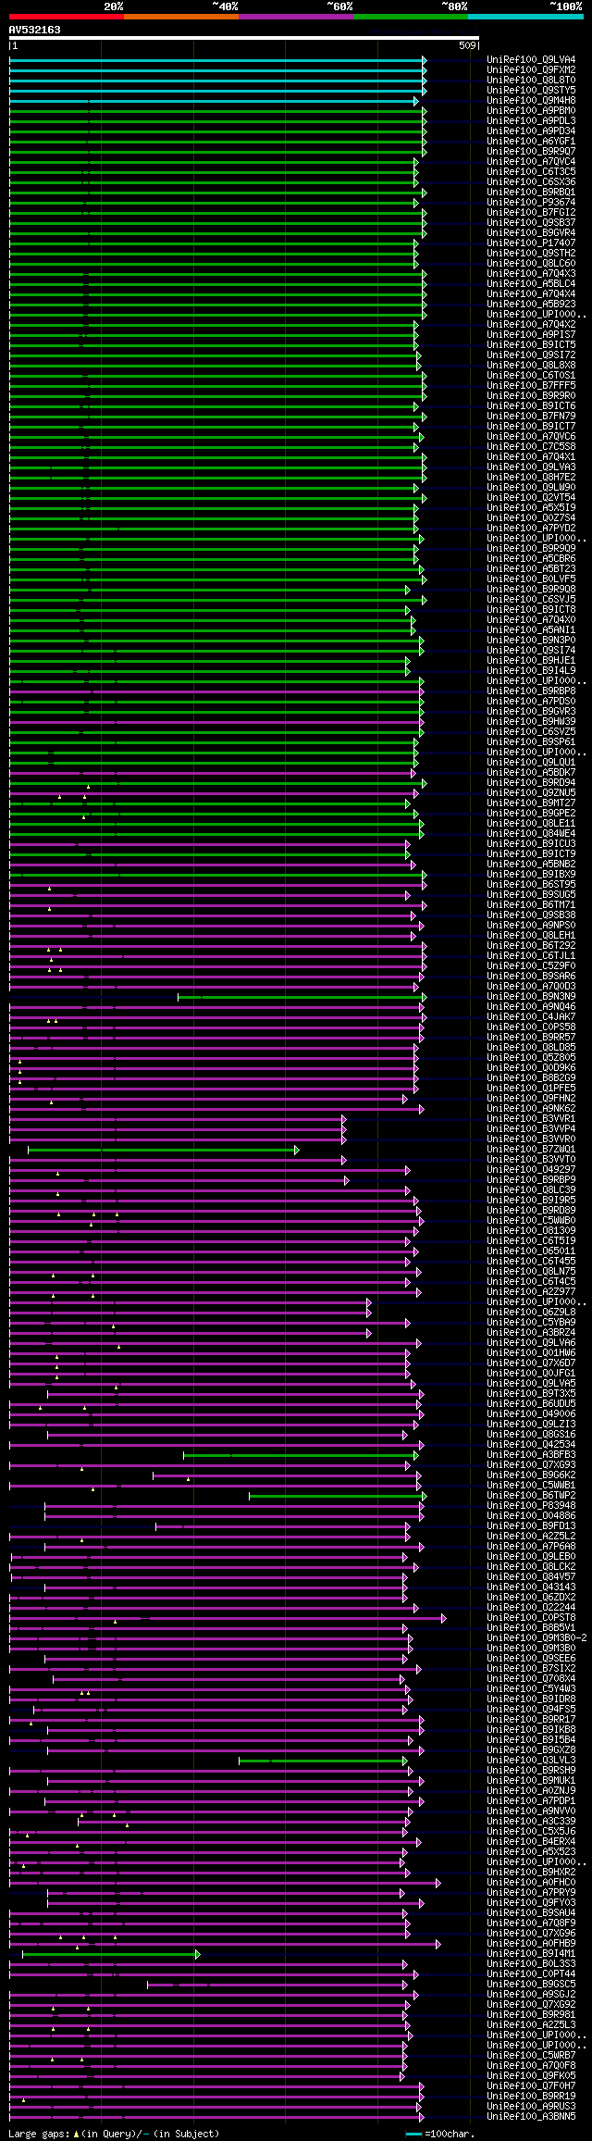Select the label UniRef100_C5WWB0
This screenshot has width=592, height=2141.
[x=531, y=1221]
